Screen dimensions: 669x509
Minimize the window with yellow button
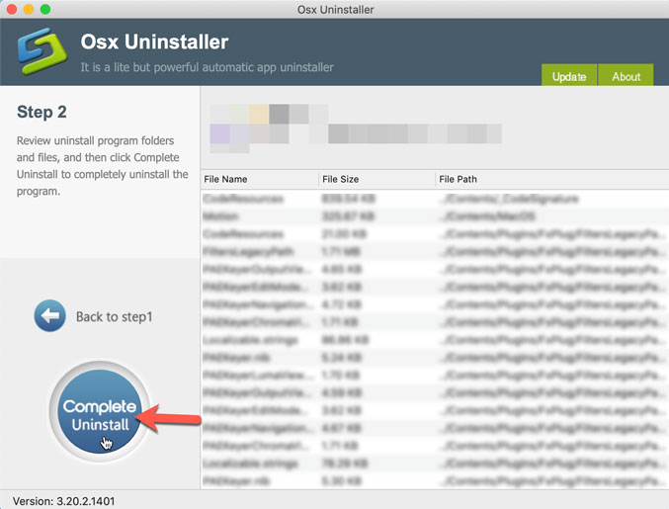29,9
